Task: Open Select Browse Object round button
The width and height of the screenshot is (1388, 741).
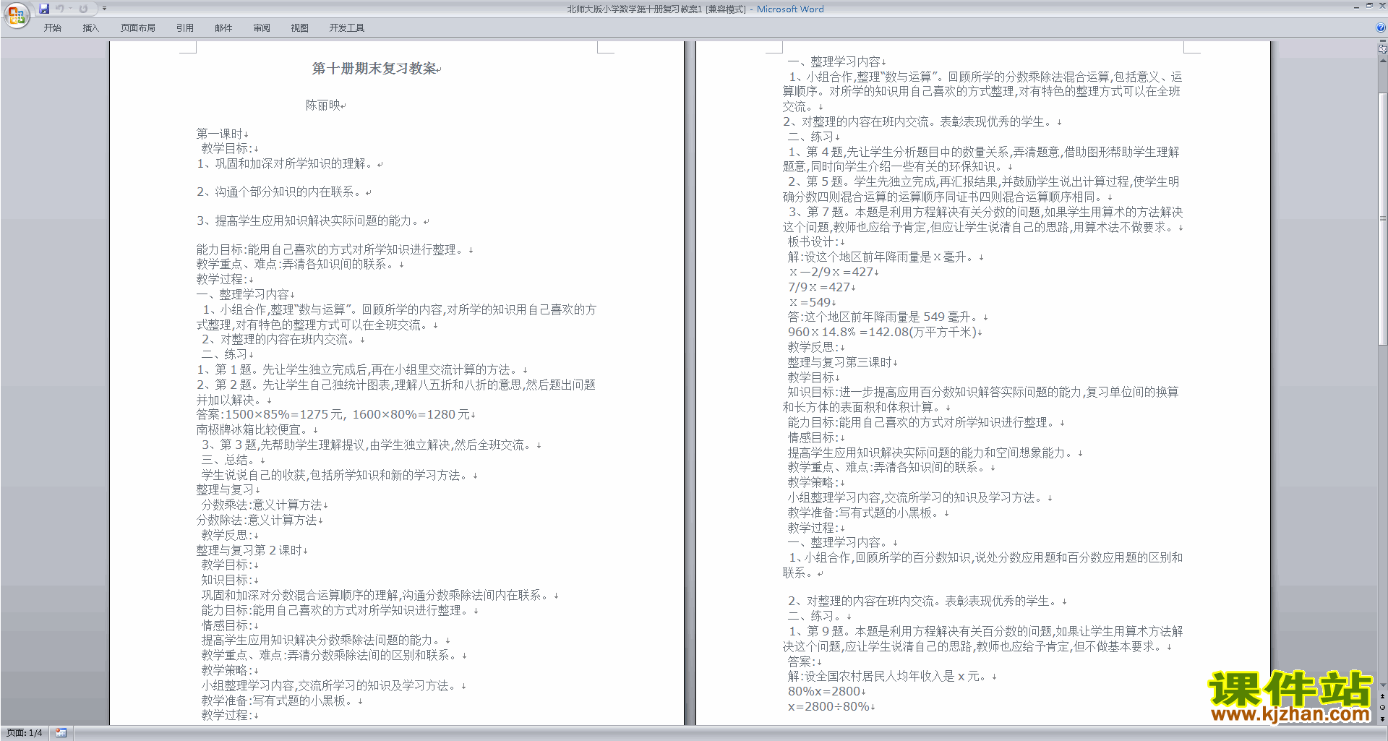Action: (1383, 708)
